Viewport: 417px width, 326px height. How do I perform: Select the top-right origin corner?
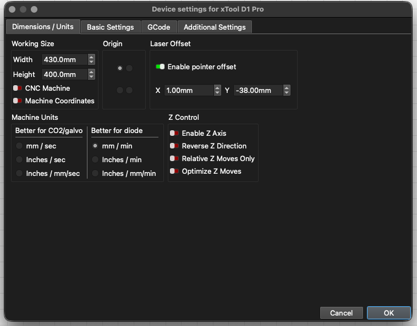pyautogui.click(x=129, y=68)
